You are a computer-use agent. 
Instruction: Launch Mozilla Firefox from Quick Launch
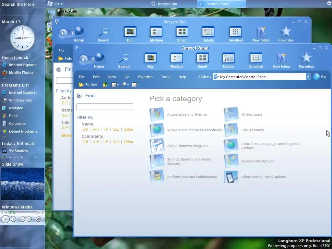click(18, 73)
